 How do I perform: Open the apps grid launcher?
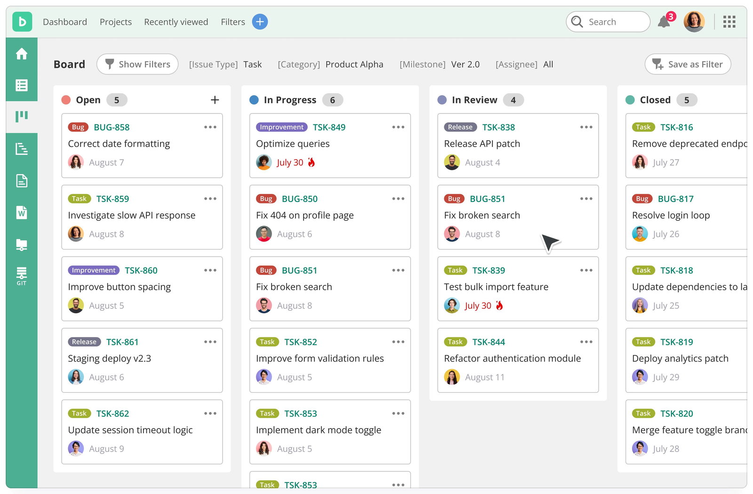729,22
